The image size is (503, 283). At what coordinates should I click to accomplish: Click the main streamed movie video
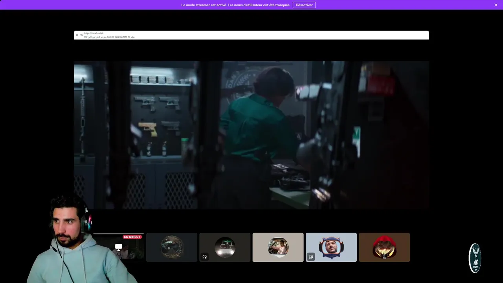[x=251, y=135]
